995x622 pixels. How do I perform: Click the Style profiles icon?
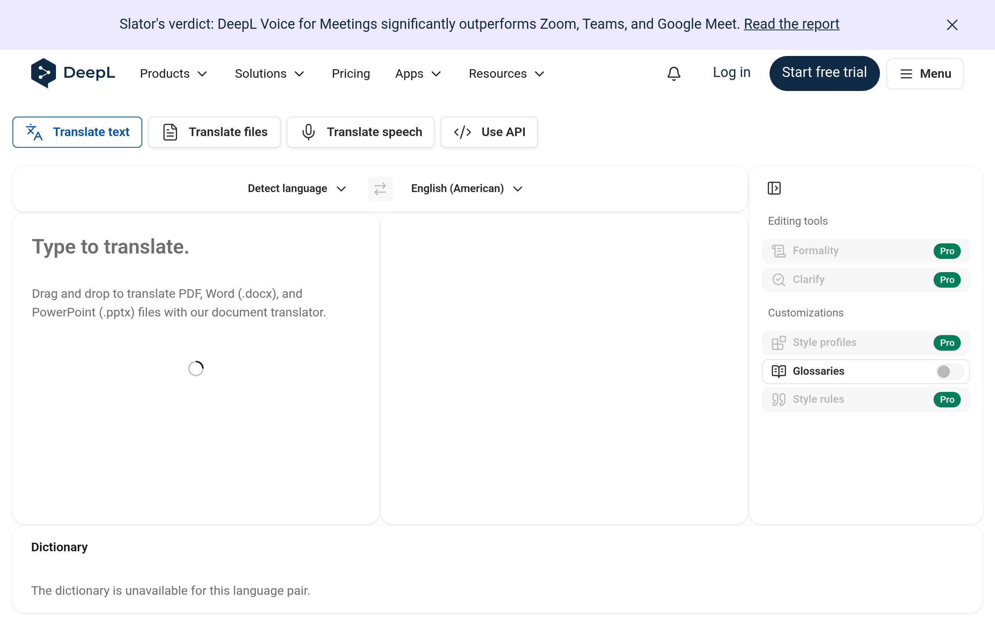pyautogui.click(x=779, y=342)
